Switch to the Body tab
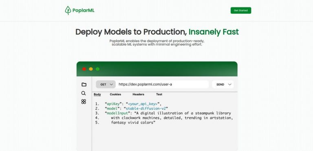 point(97,94)
